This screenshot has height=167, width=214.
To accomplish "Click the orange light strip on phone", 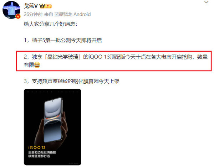I will click(x=52, y=119).
